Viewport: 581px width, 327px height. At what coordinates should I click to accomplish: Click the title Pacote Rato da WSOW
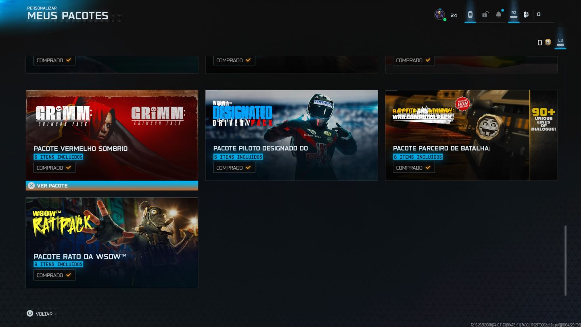(80, 256)
